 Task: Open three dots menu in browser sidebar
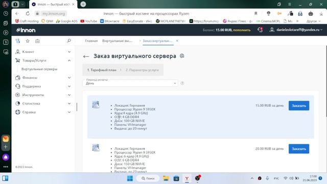(x=6, y=167)
